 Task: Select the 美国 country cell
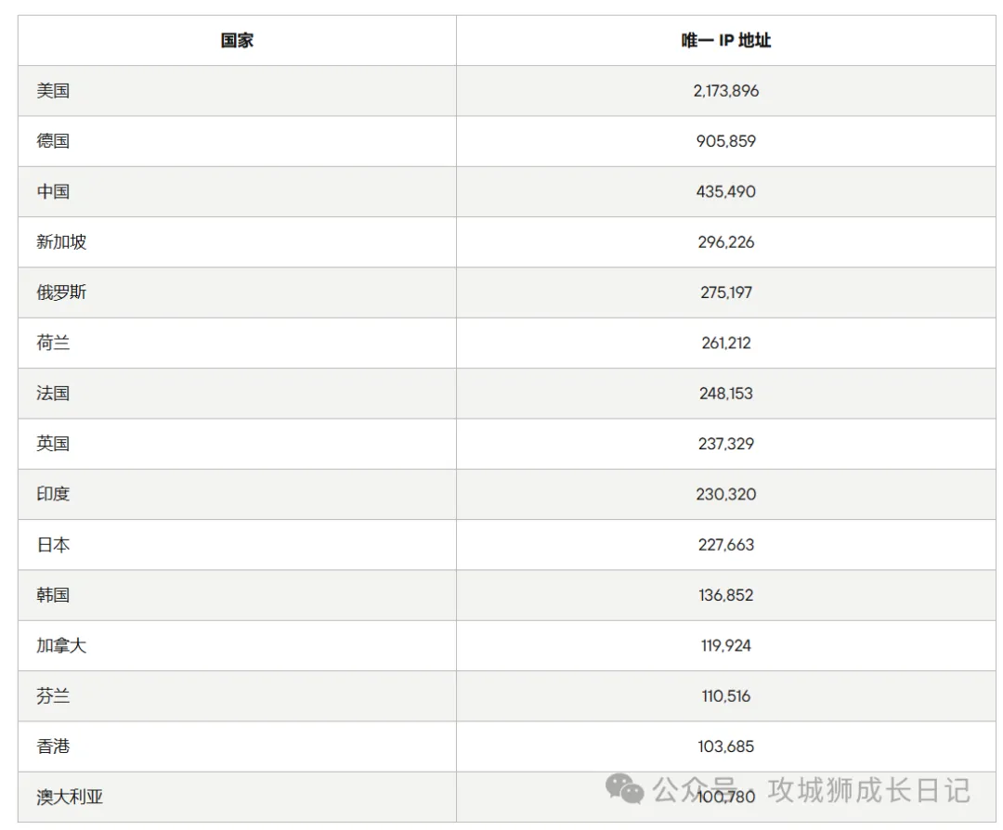(53, 91)
